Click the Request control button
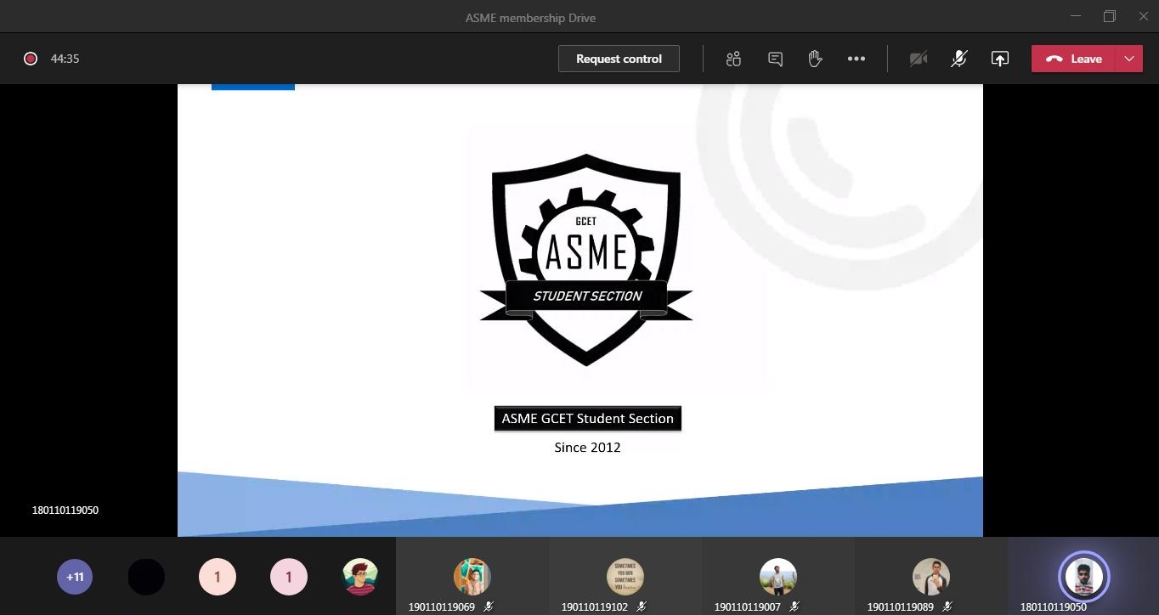 point(619,59)
